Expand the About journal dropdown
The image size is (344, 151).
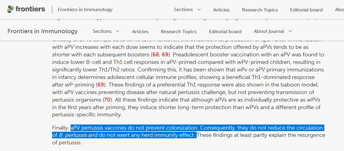[273, 31]
